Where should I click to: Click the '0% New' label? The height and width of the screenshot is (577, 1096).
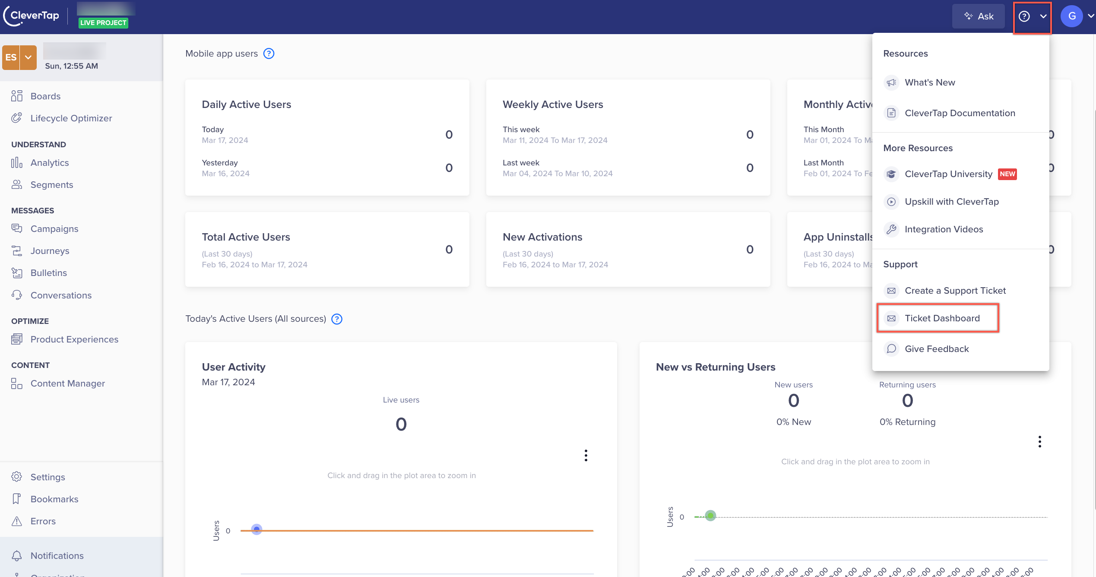794,422
